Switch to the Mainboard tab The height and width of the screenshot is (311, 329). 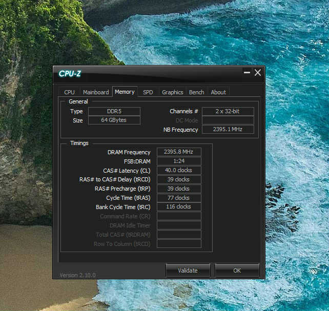[x=96, y=92]
